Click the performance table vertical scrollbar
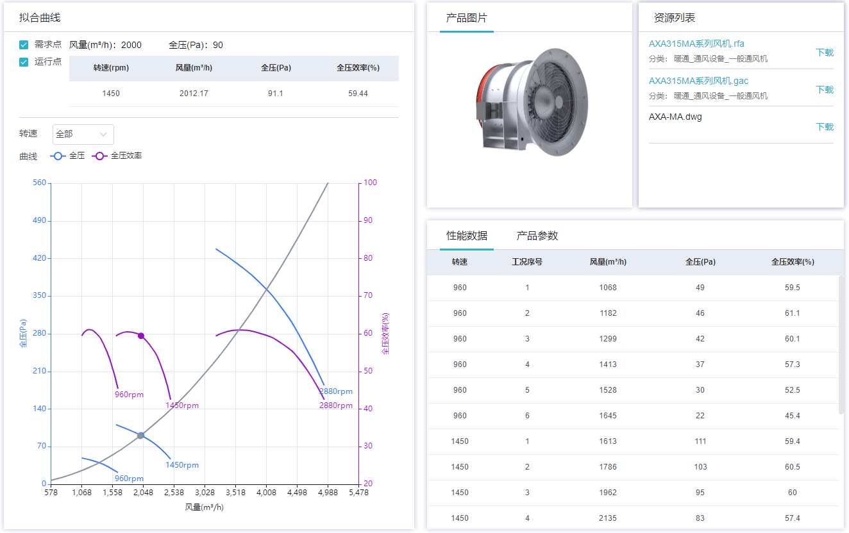849x533 pixels. point(841,345)
